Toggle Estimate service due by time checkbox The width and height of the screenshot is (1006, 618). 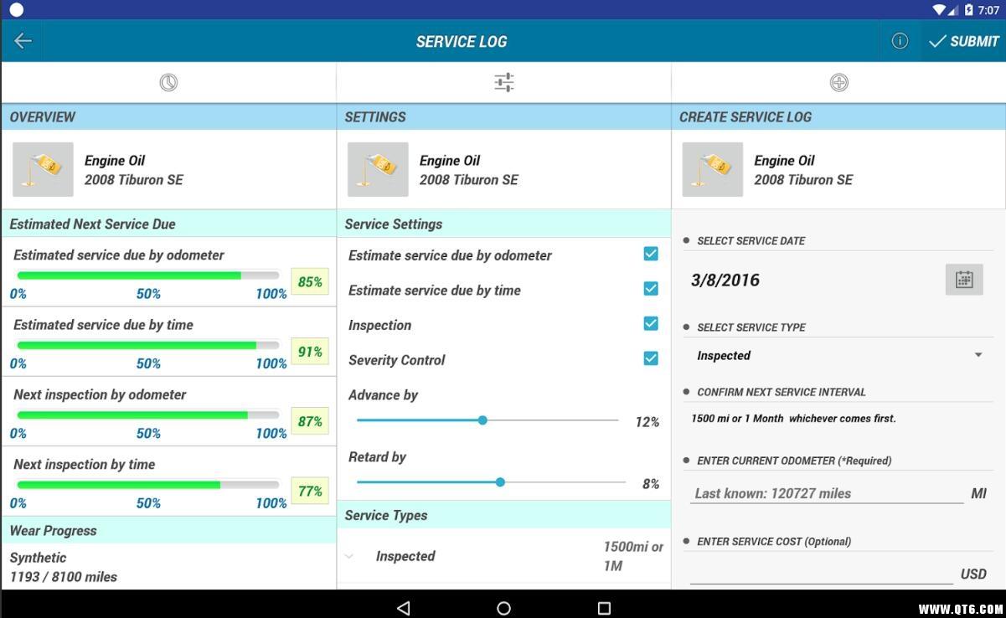click(x=650, y=289)
